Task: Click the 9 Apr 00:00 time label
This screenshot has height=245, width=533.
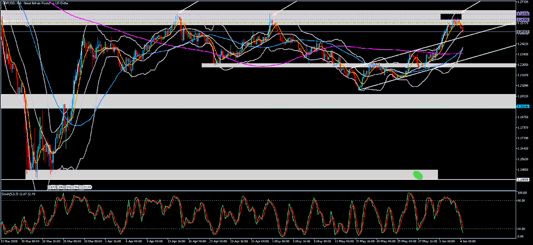Action: point(155,241)
